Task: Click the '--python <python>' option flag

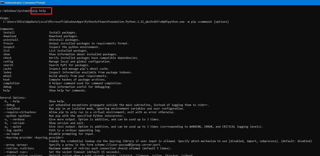Action: click(x=17, y=116)
